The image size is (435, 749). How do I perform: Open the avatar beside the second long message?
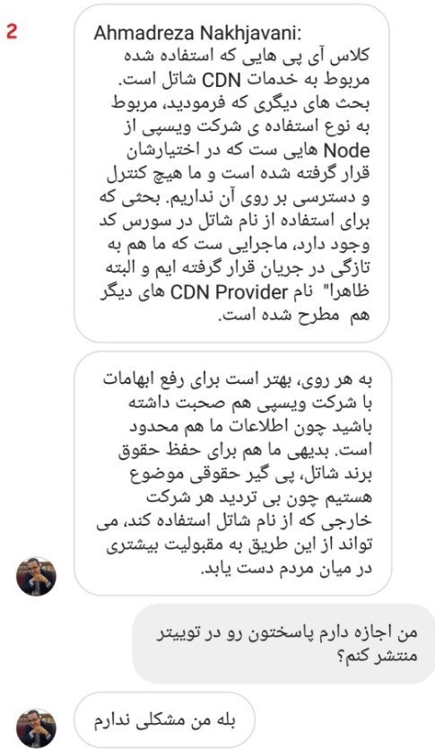[x=36, y=576]
